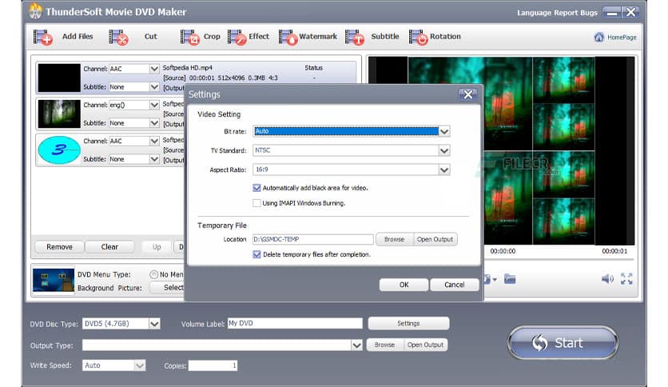Click the Cut scissors film icon
Viewport: 668px width, 387px height.
tap(118, 37)
